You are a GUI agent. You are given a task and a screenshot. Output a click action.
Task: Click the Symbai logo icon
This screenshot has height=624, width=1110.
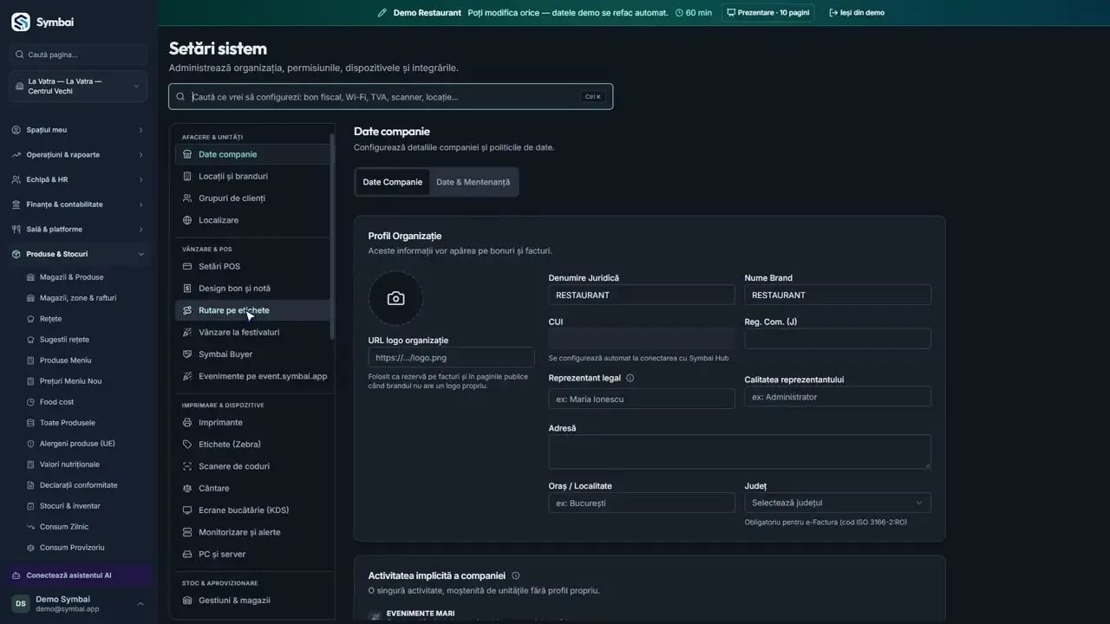click(x=21, y=22)
